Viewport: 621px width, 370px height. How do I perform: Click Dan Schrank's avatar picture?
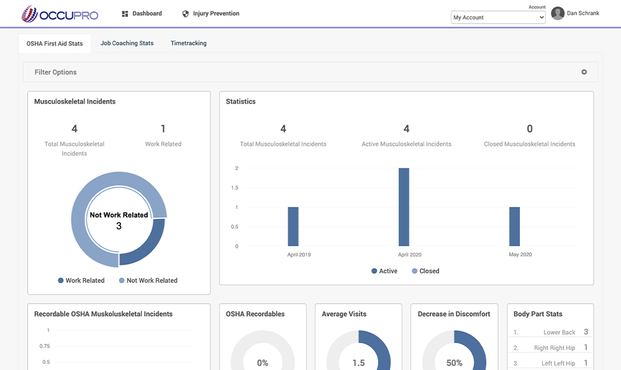[x=558, y=14]
